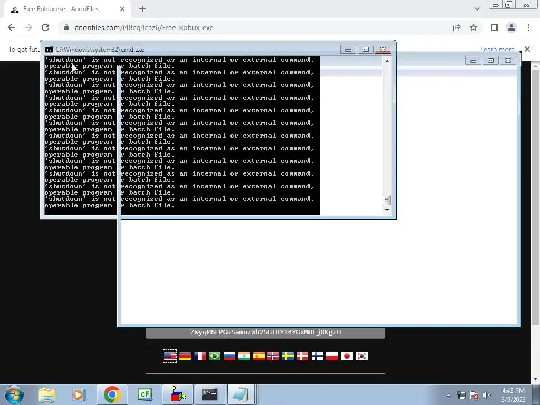Expand Chrome tab search chevron
Screen dimensions: 540x405
click(477, 9)
